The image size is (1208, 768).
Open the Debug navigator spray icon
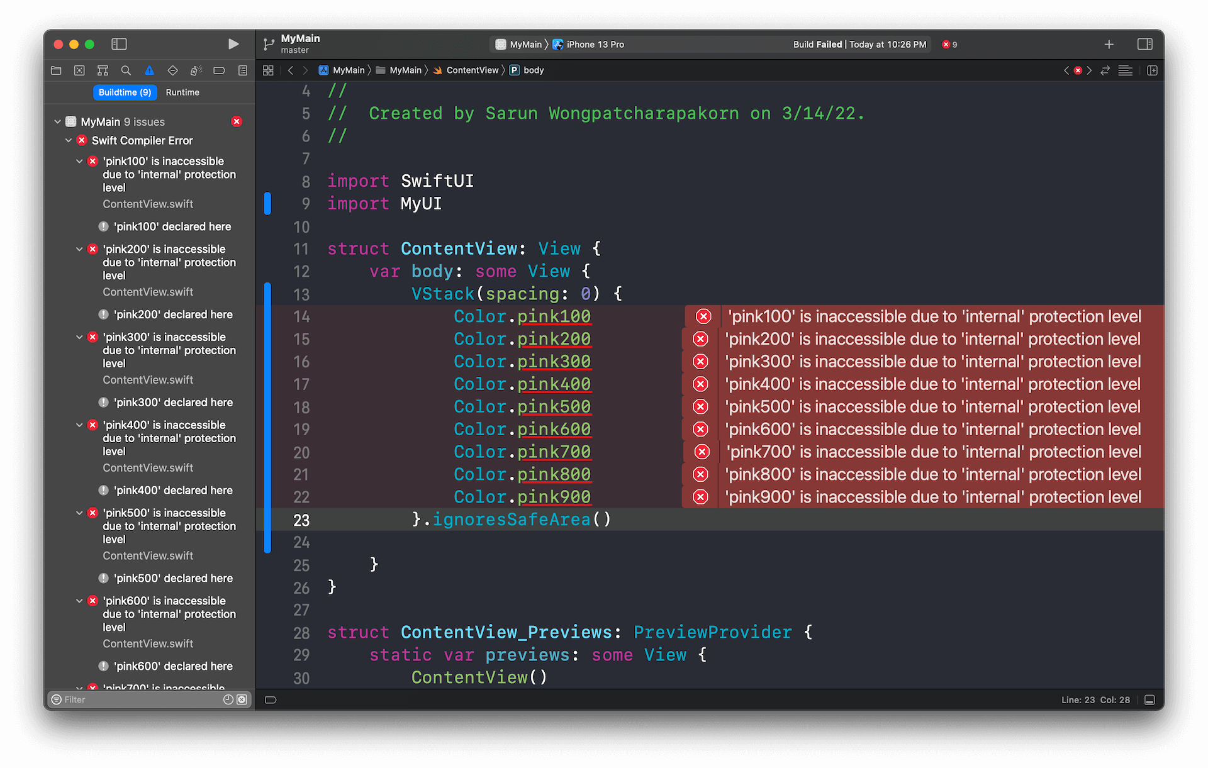click(196, 70)
